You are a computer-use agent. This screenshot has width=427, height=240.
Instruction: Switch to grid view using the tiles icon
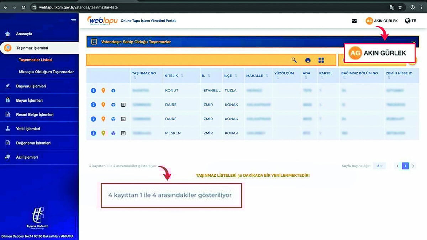click(x=321, y=60)
